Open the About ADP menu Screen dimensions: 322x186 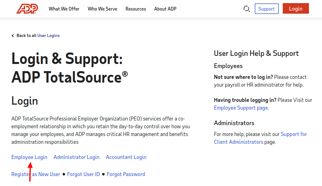click(165, 9)
